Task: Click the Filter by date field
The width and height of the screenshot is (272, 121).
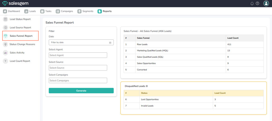Action: pos(78,43)
